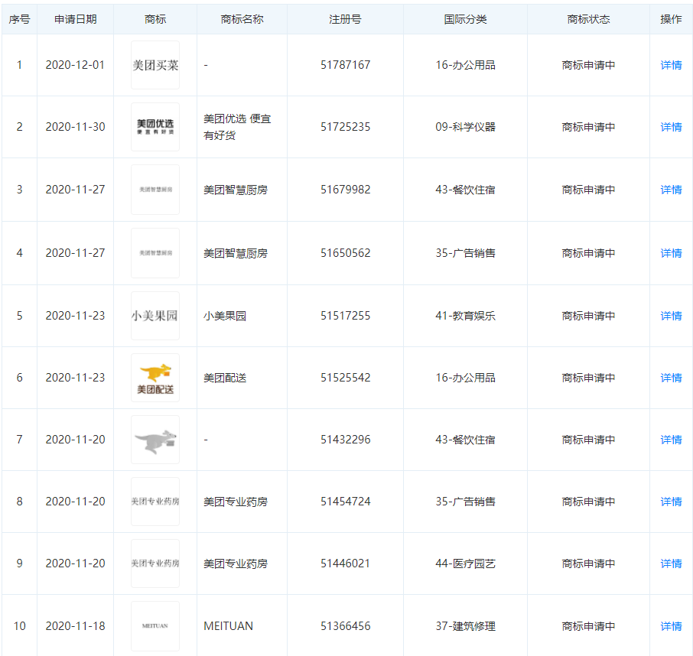Open 详情 link for MEITUAN row
This screenshot has width=693, height=656.
[x=671, y=626]
